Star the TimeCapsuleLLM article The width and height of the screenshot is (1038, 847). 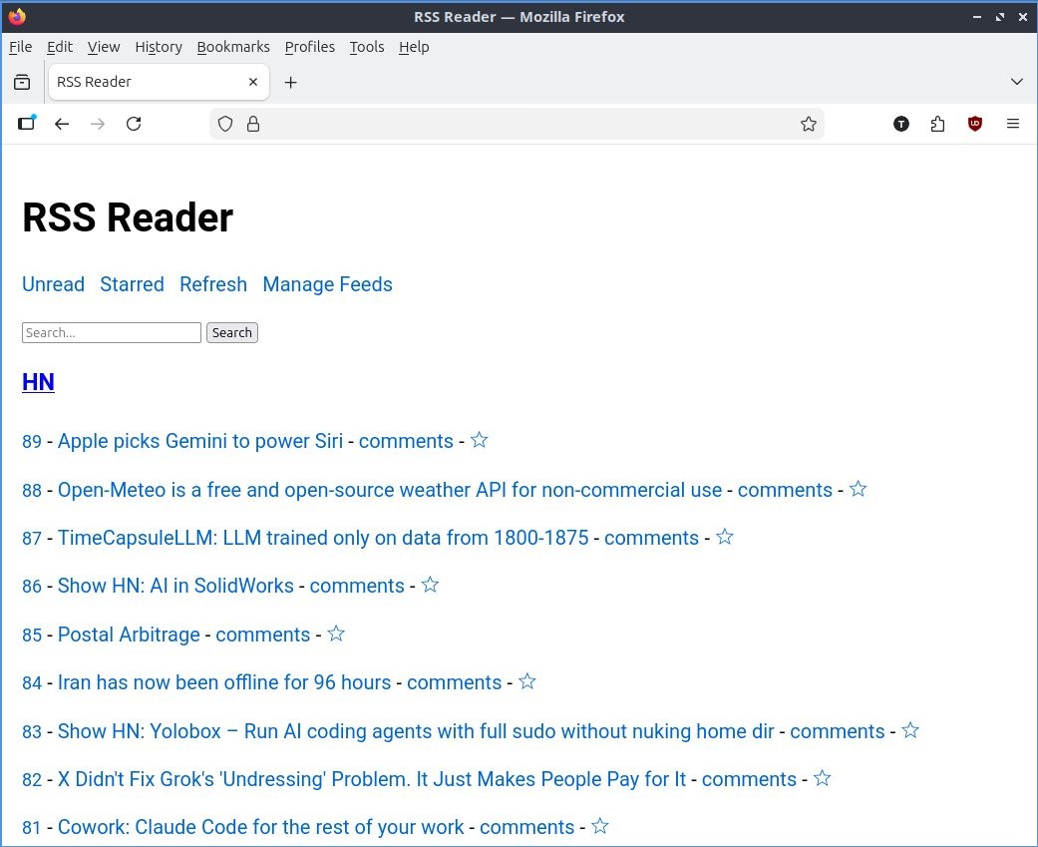click(x=725, y=537)
